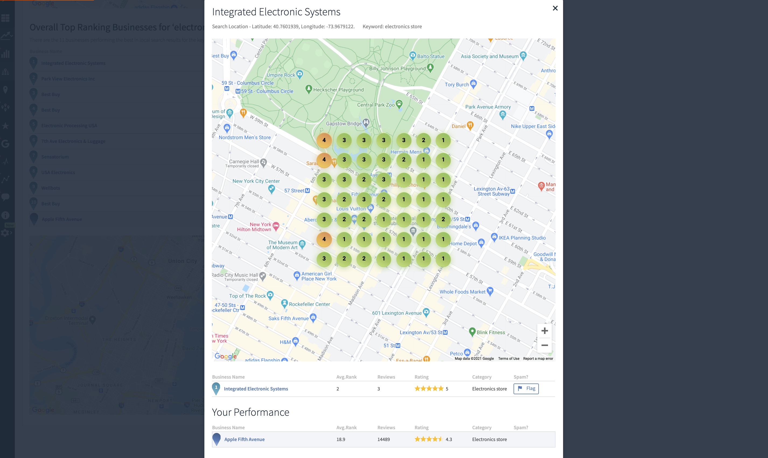768x458 pixels.
Task: Click Report a map error link
Action: pyautogui.click(x=538, y=359)
